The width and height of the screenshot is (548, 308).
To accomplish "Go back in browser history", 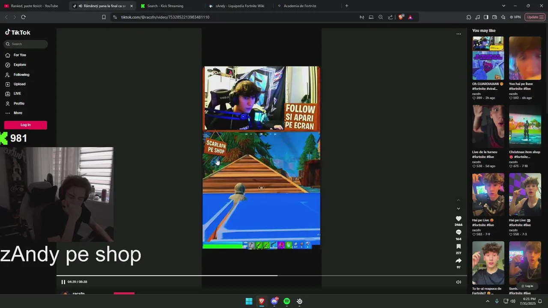I will coord(6,17).
